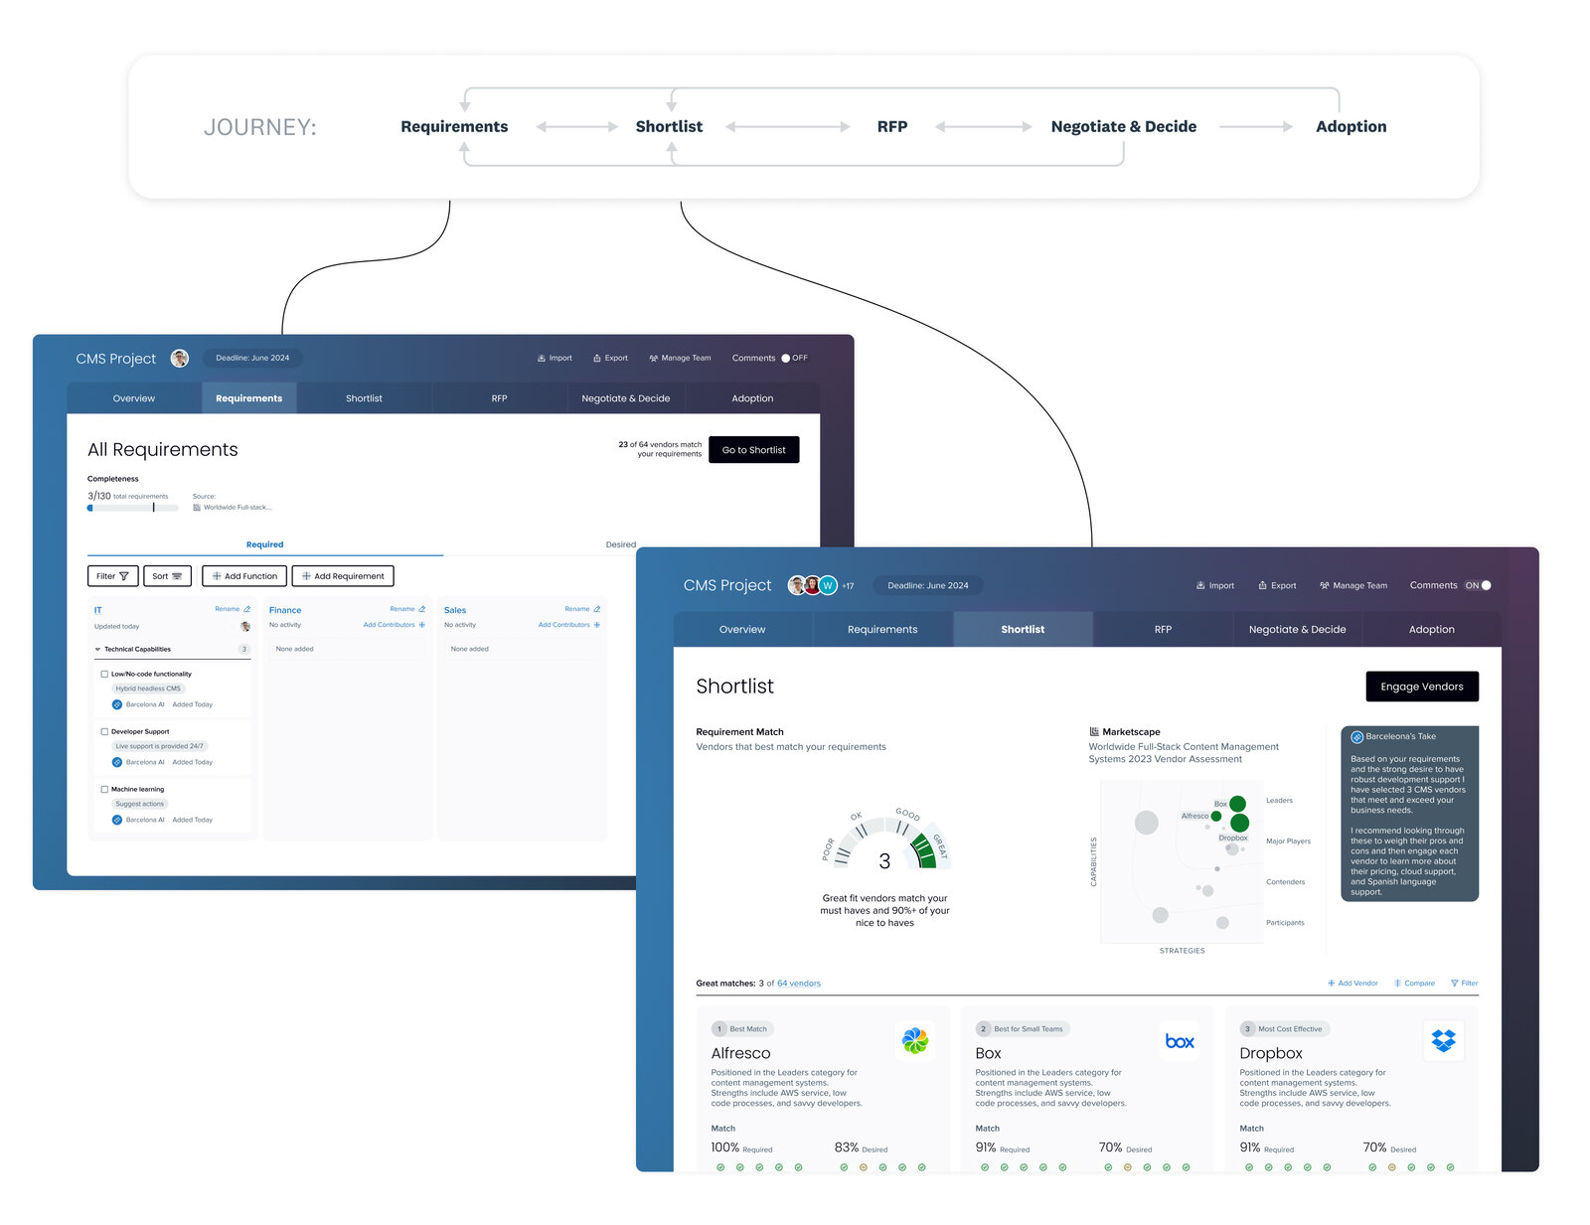Click the Add Vendor plus icon

tap(1332, 984)
